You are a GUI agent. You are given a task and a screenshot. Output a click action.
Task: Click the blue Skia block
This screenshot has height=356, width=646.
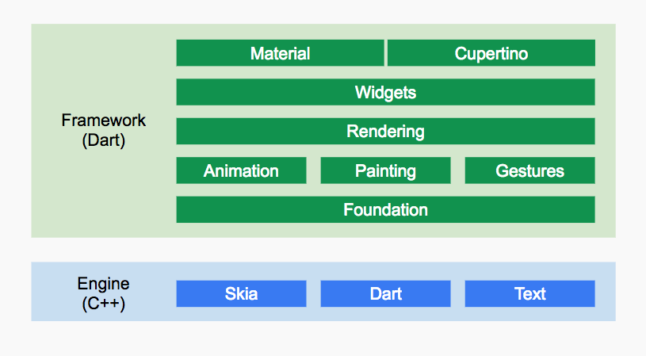241,293
